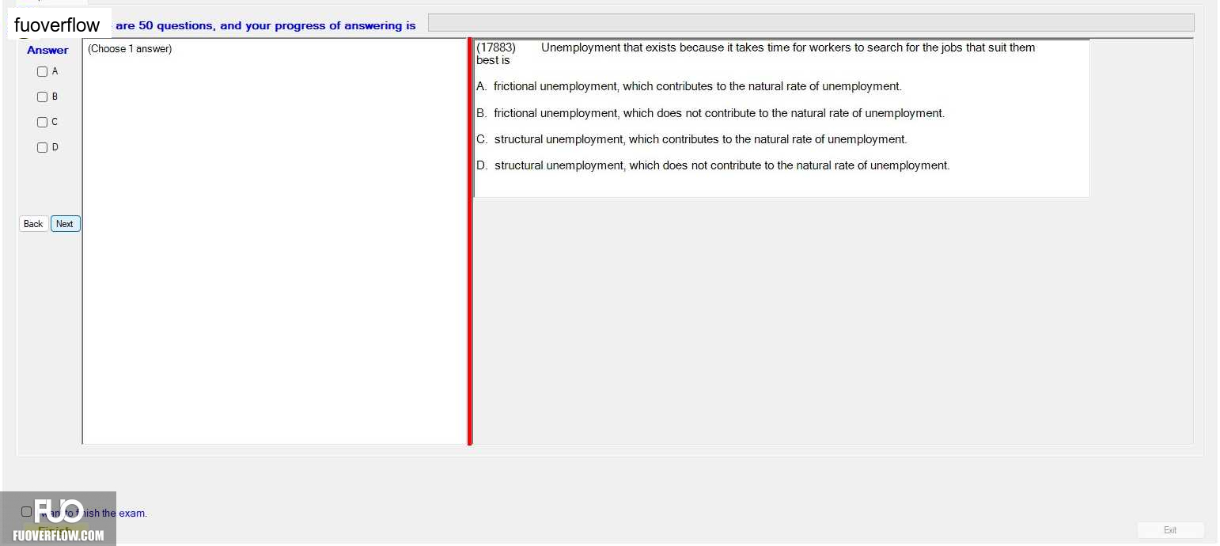The image size is (1220, 546).
Task: Click option B frictional does not contribute text
Action: click(x=710, y=113)
